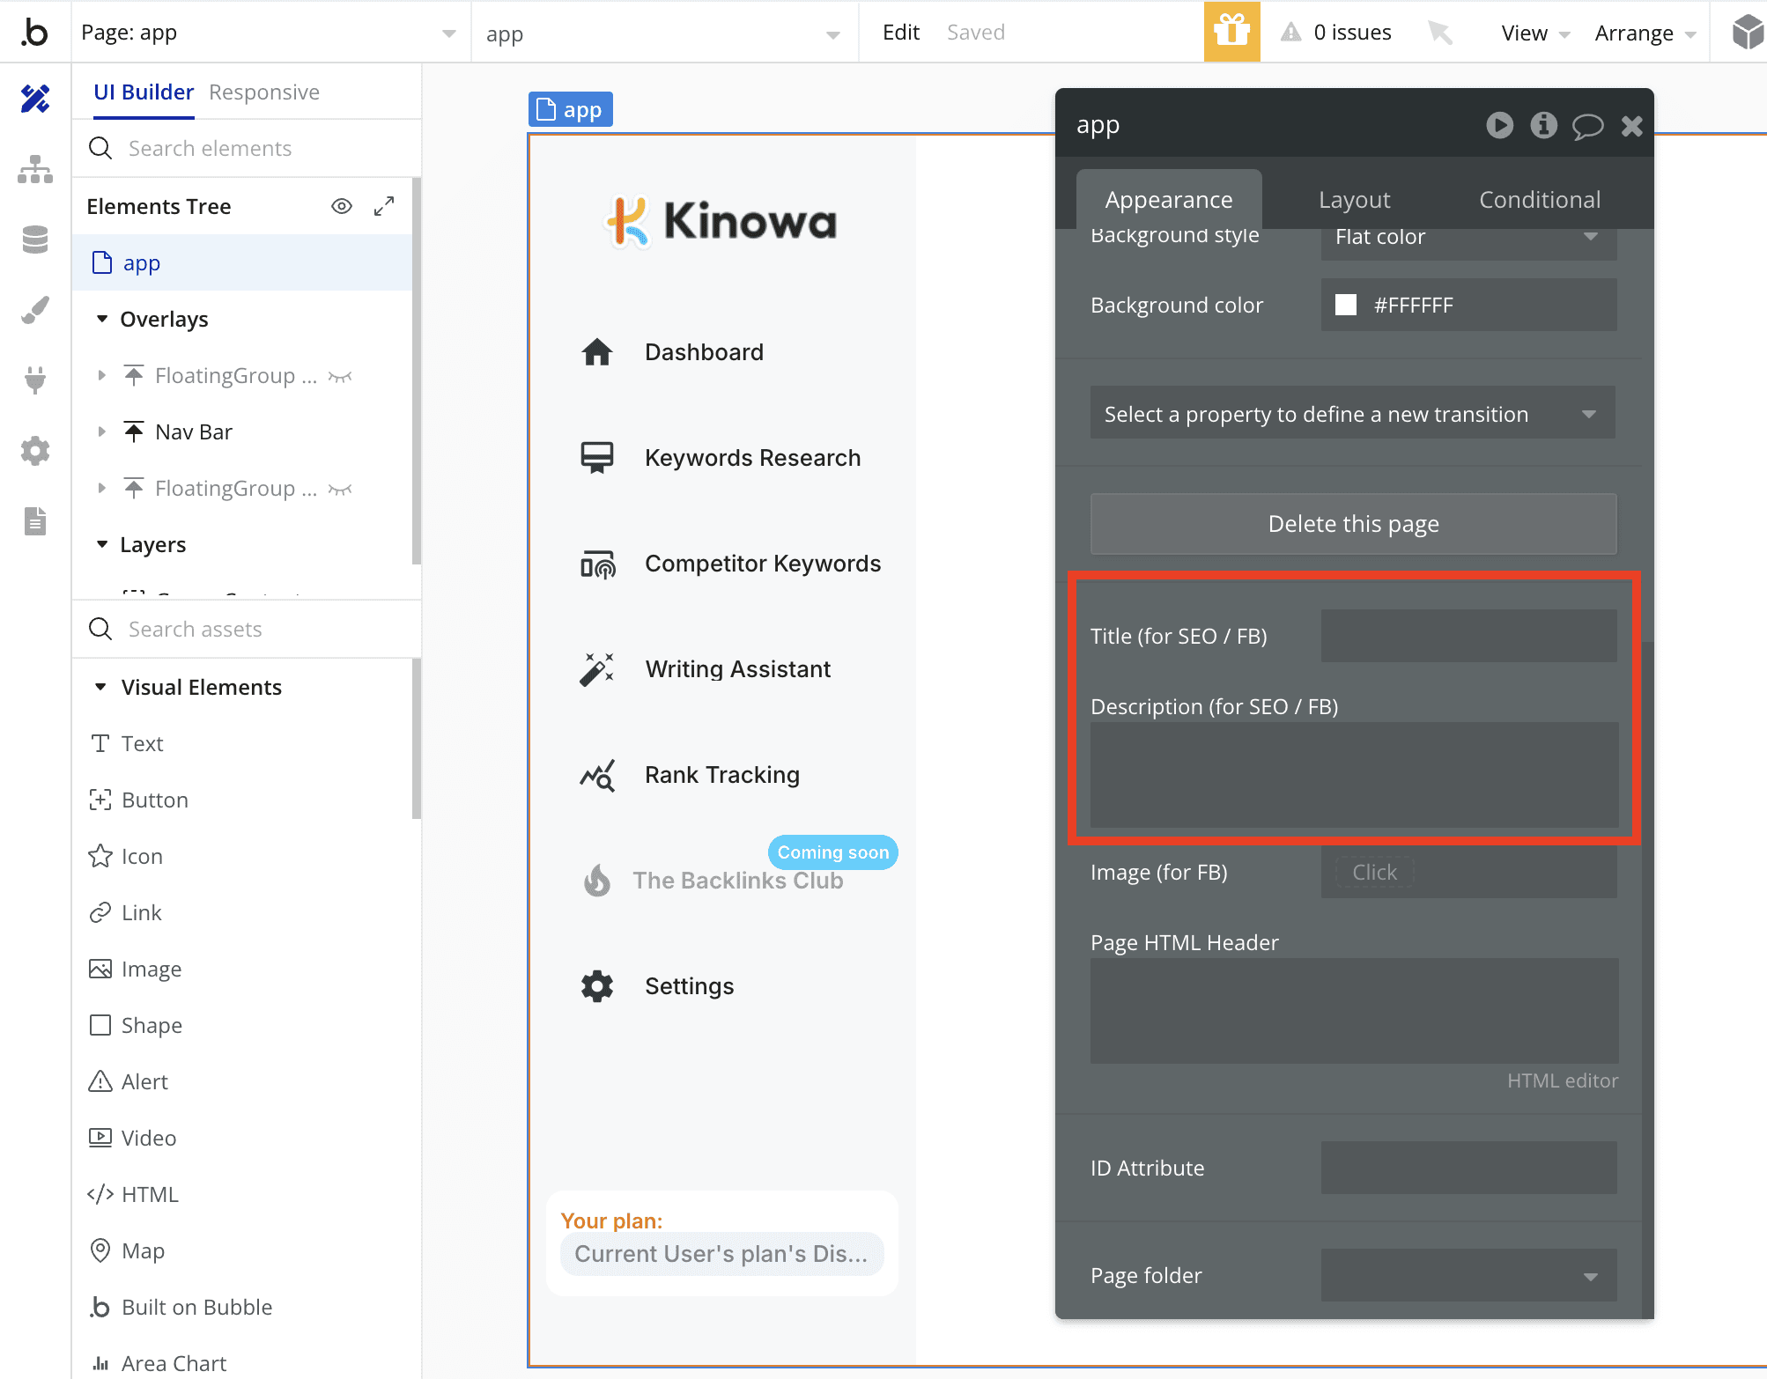
Task: Open the Plugins tab plug icon
Action: pyautogui.click(x=35, y=380)
